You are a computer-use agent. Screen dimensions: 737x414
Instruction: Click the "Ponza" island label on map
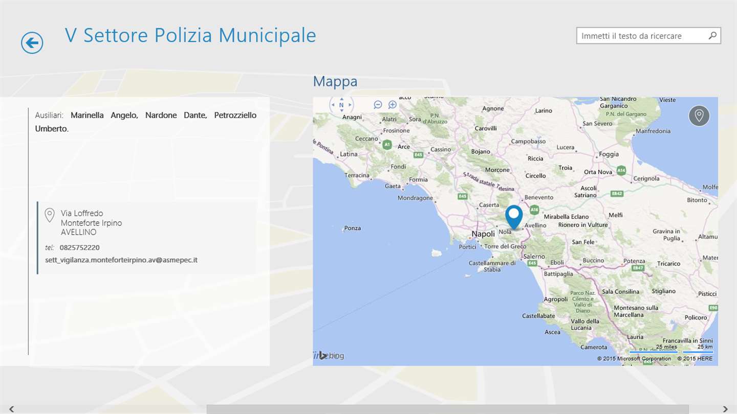pos(353,228)
